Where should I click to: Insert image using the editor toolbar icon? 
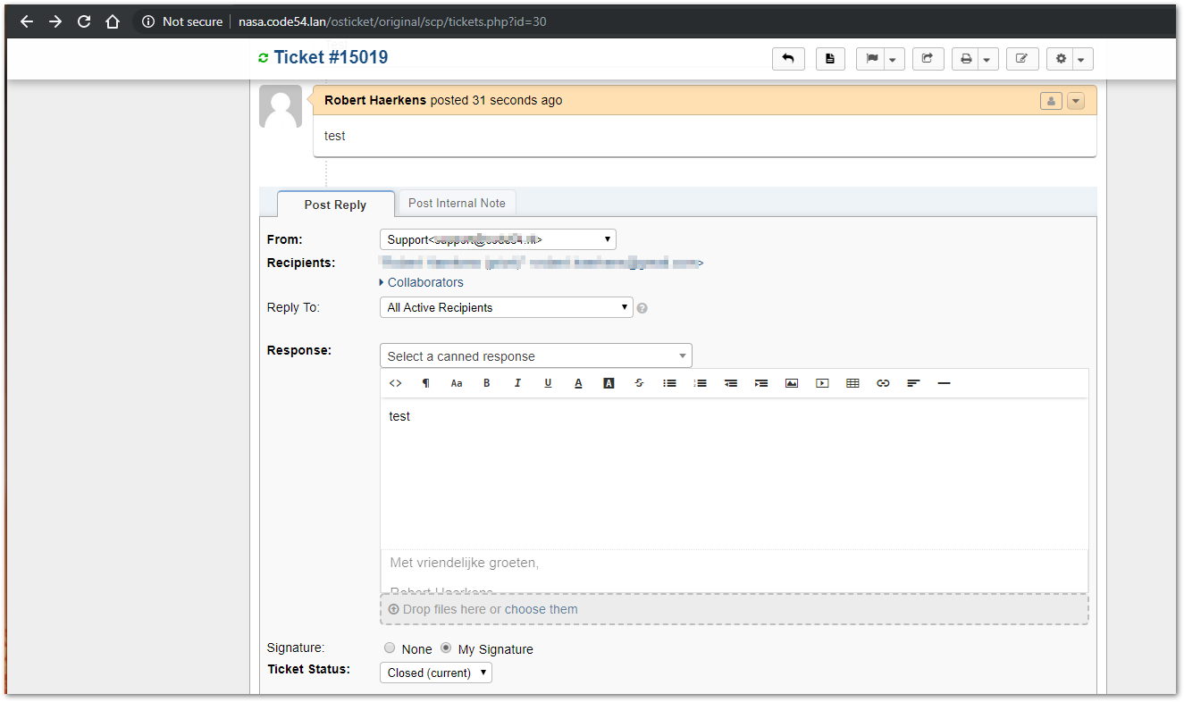[792, 383]
